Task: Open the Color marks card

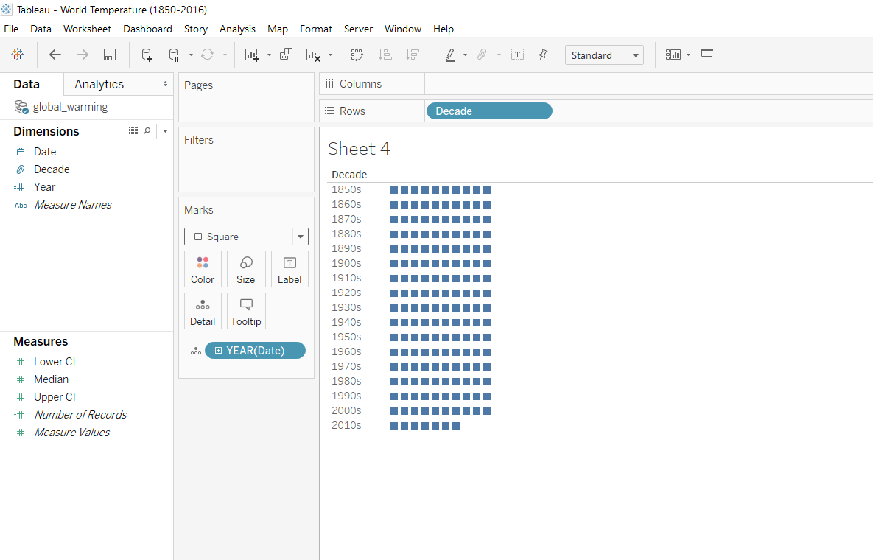Action: tap(203, 269)
